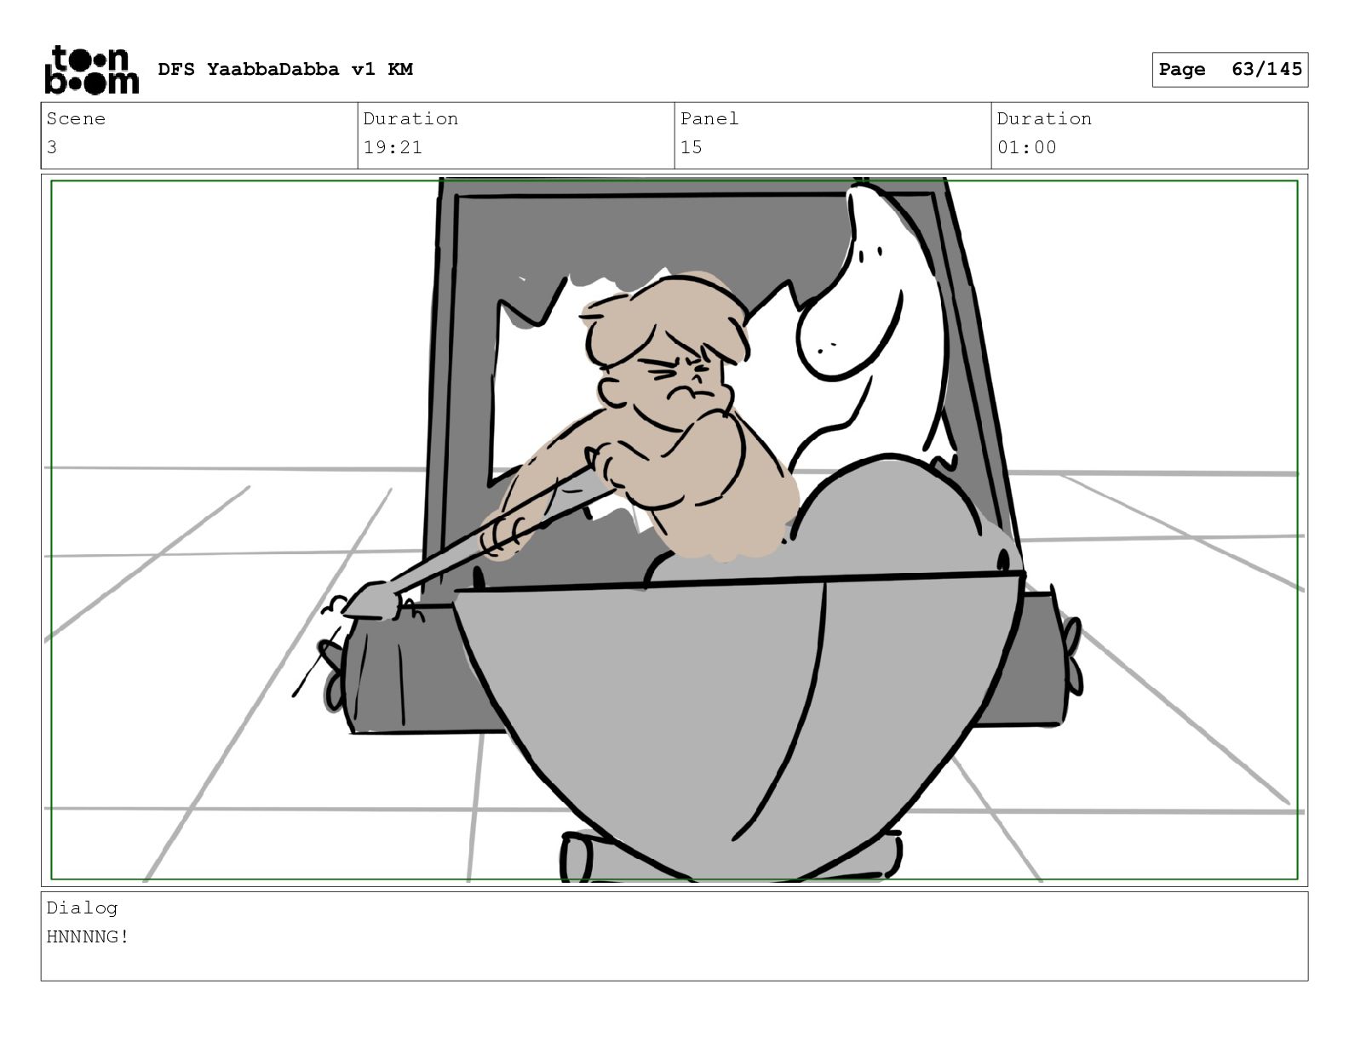Viewport: 1349px width, 1042px height.
Task: Click the 'Dialog' label
Action: 82,907
